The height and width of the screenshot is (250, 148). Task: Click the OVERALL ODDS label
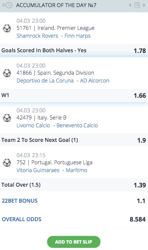coord(22,219)
